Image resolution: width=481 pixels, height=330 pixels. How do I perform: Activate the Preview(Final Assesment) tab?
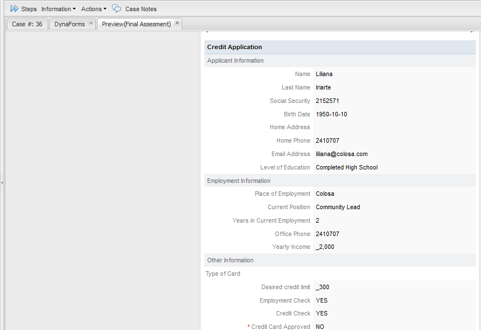136,24
